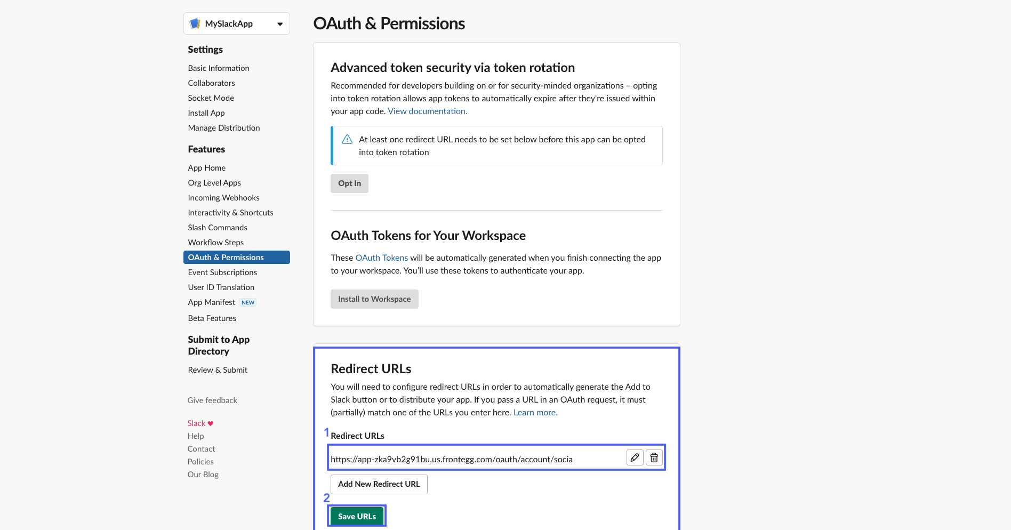Click the heart icon next to Slack
Screen dimensions: 1011x530
[211, 423]
